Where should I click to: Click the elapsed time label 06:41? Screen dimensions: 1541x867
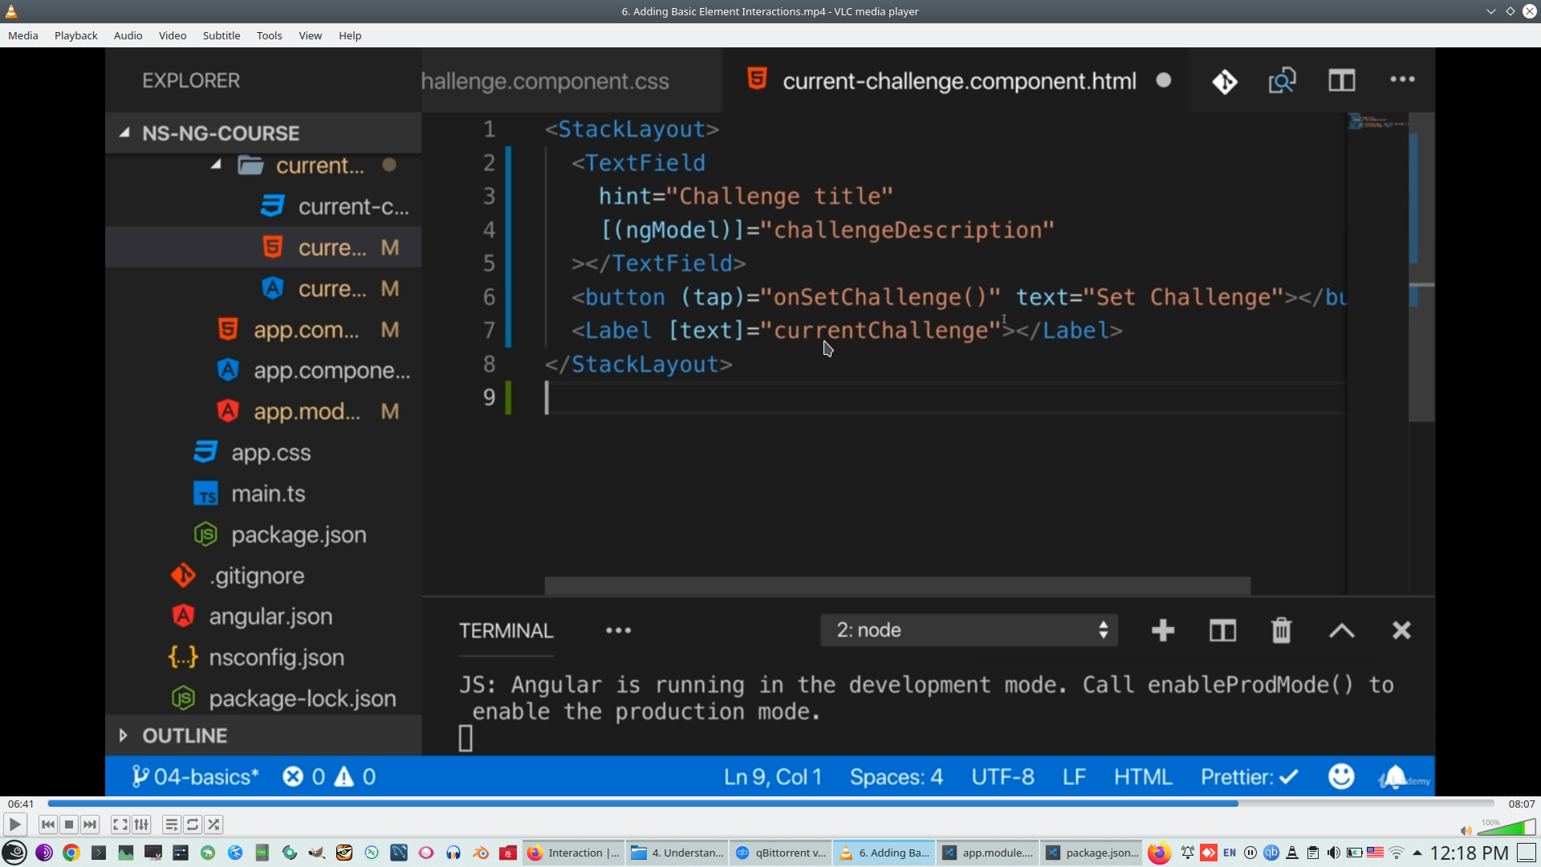[x=21, y=804]
